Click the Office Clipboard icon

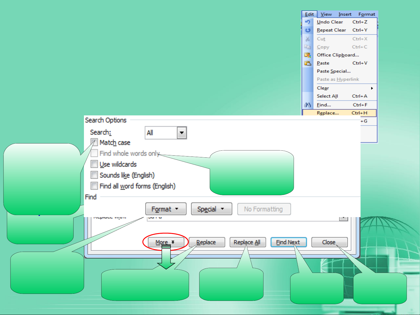(307, 55)
